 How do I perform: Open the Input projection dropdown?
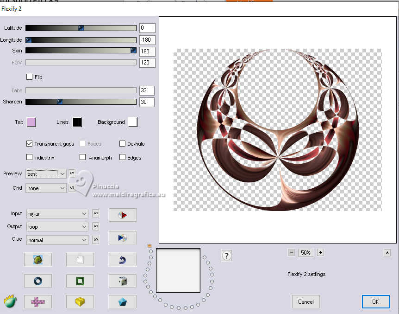(57, 214)
